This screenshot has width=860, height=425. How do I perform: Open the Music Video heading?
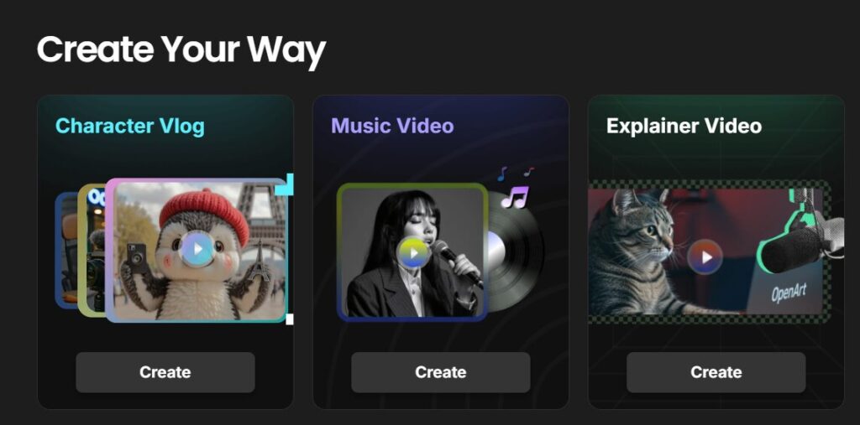[393, 126]
